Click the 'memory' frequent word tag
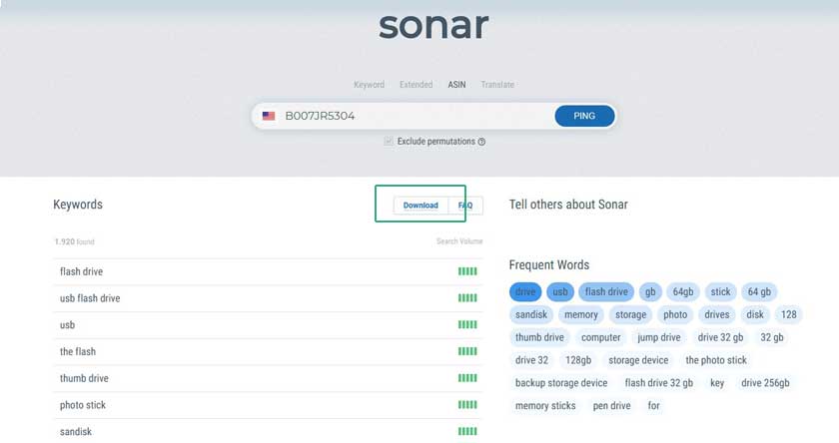 (581, 314)
